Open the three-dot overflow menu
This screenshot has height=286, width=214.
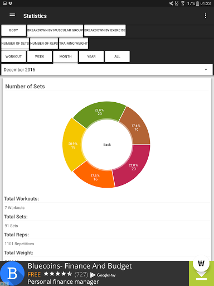(206, 16)
